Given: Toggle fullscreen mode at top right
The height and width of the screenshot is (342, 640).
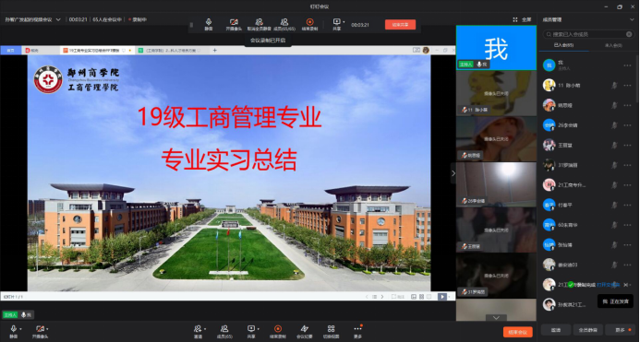Looking at the screenshot, I should [x=523, y=19].
